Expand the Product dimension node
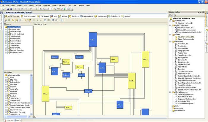This screenshot has height=122, width=208. [6, 96]
